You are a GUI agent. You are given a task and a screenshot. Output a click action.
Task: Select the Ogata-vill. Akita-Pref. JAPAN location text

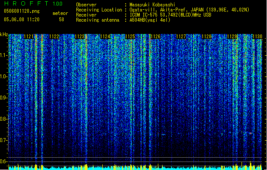coord(189,10)
